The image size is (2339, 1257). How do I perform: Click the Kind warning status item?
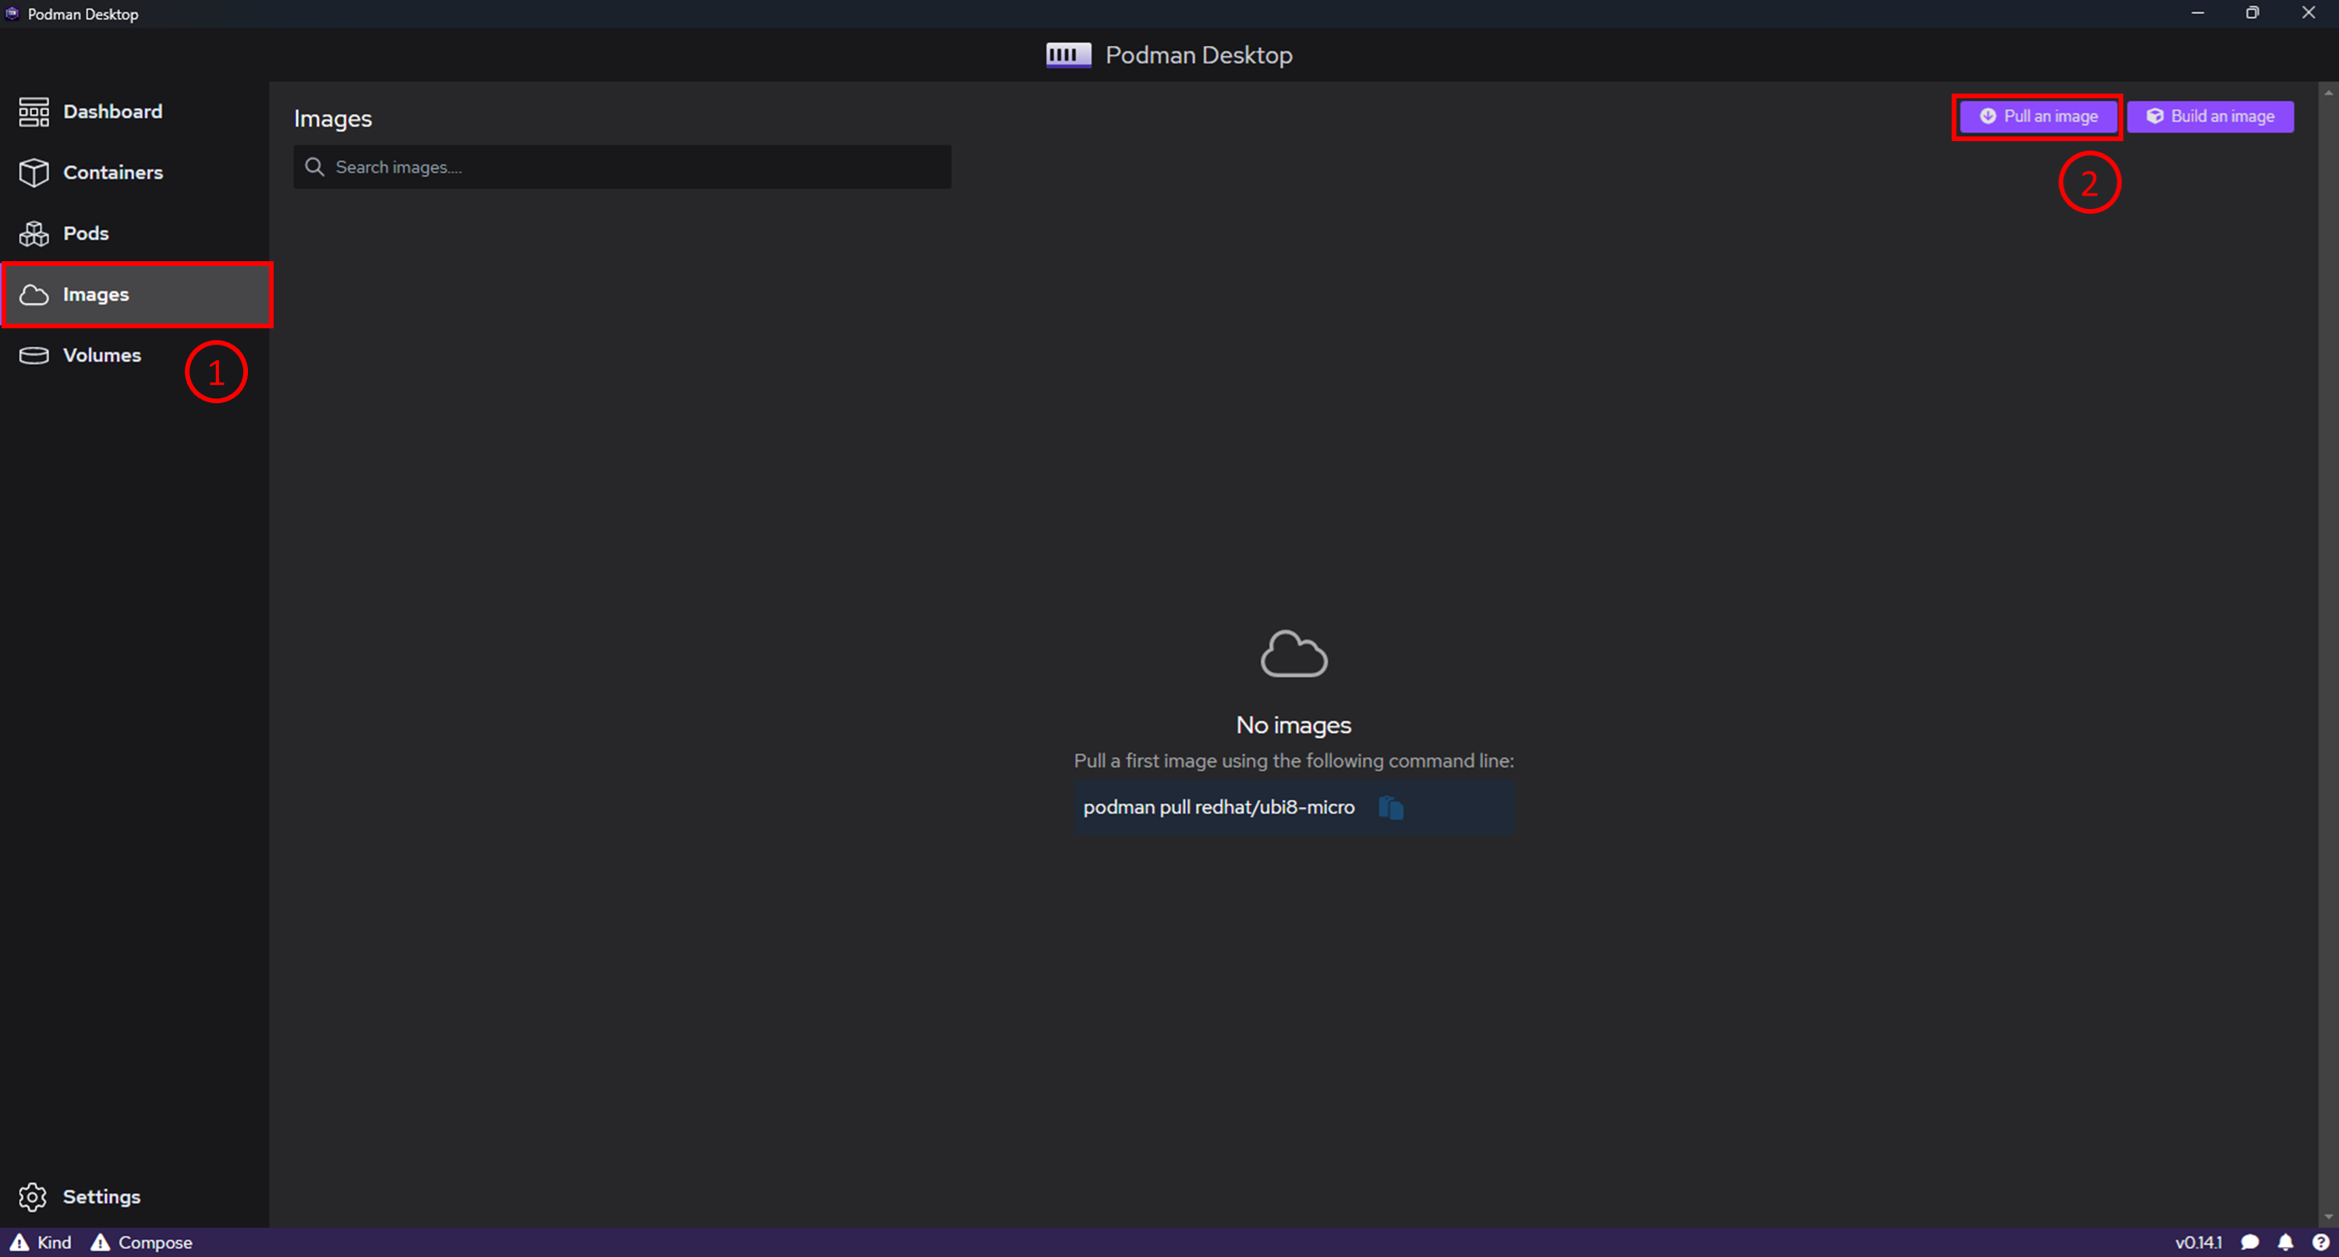pos(42,1241)
